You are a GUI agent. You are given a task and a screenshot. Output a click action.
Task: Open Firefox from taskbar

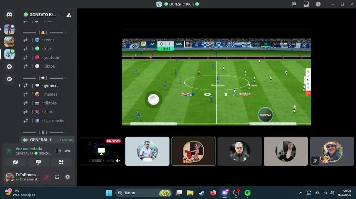click(213, 193)
